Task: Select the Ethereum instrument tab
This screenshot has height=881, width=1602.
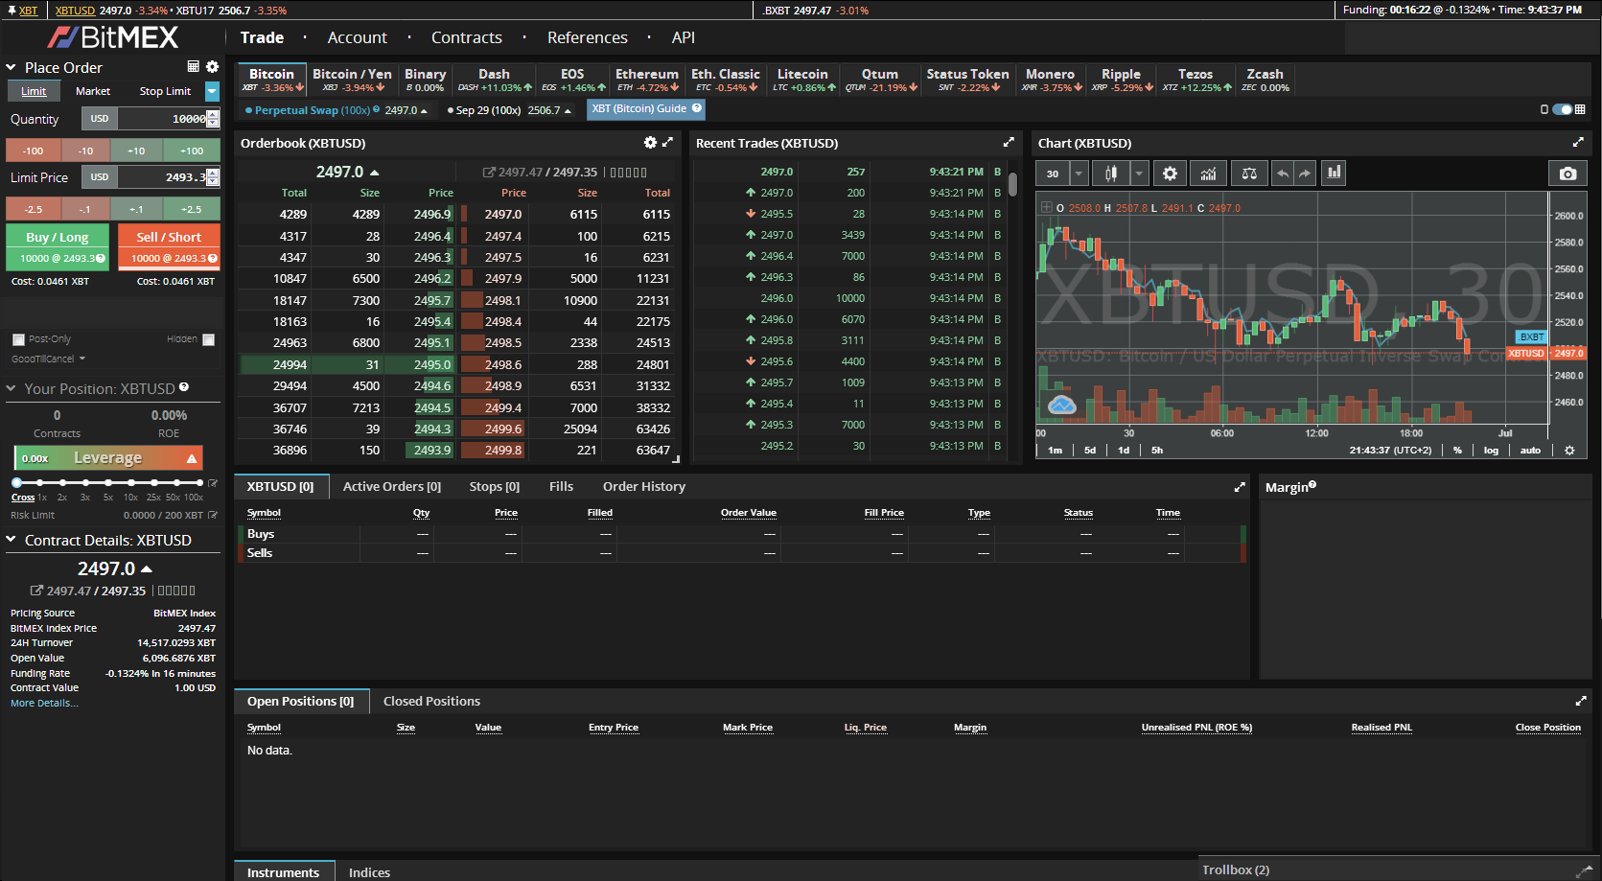Action: [647, 80]
